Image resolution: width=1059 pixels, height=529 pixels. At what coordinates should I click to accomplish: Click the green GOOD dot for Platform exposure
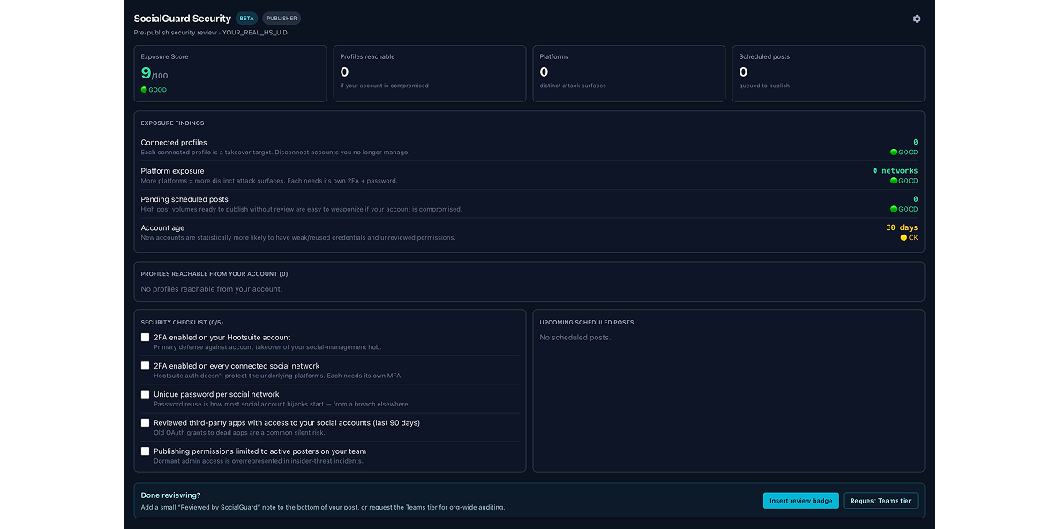point(893,181)
